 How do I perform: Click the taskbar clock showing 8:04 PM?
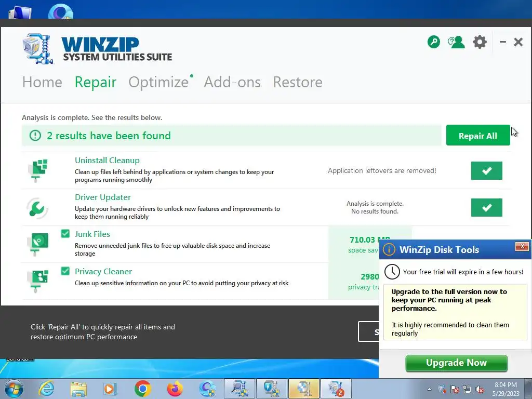pyautogui.click(x=506, y=389)
